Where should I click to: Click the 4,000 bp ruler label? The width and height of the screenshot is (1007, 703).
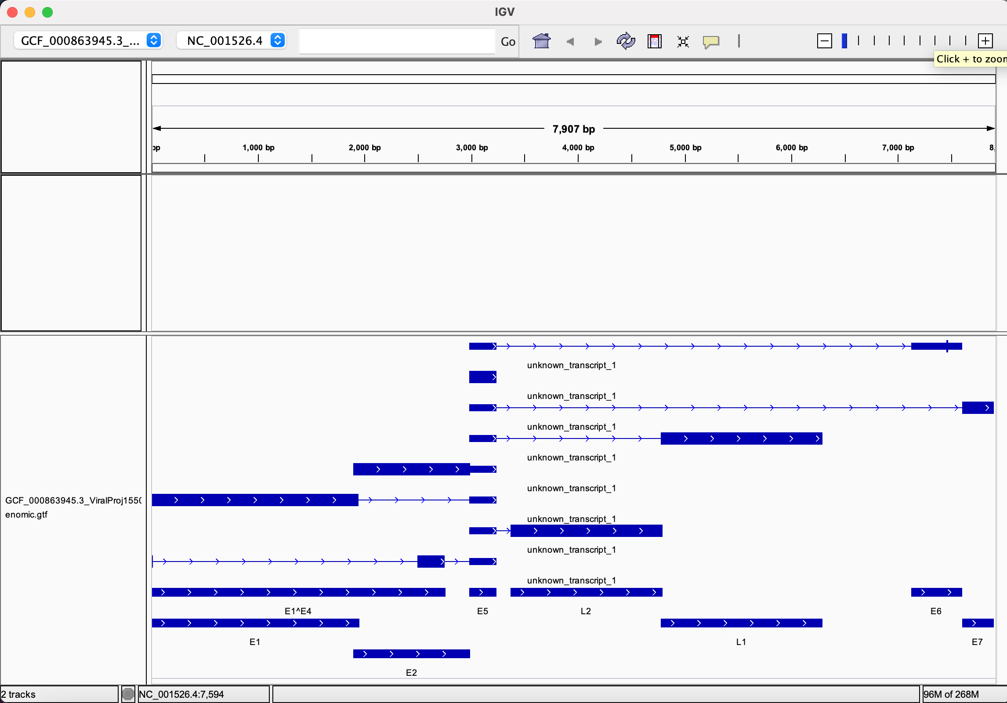[x=578, y=148]
